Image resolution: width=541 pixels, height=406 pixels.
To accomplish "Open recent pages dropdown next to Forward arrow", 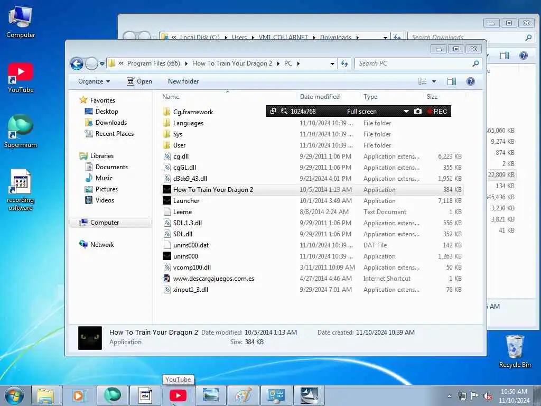I will [x=102, y=64].
